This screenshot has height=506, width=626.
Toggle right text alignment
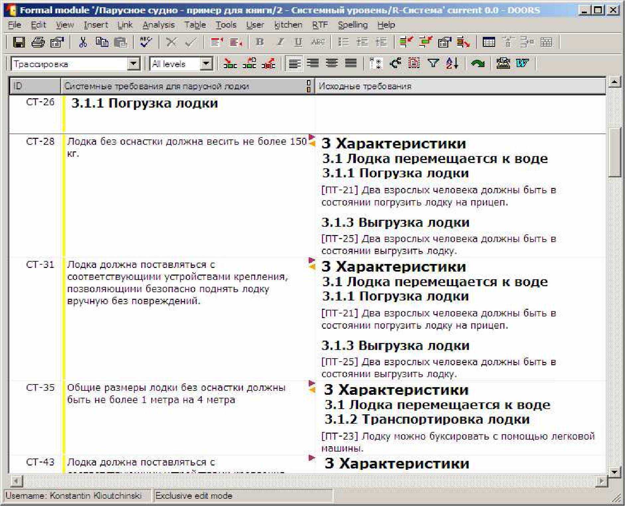click(313, 63)
